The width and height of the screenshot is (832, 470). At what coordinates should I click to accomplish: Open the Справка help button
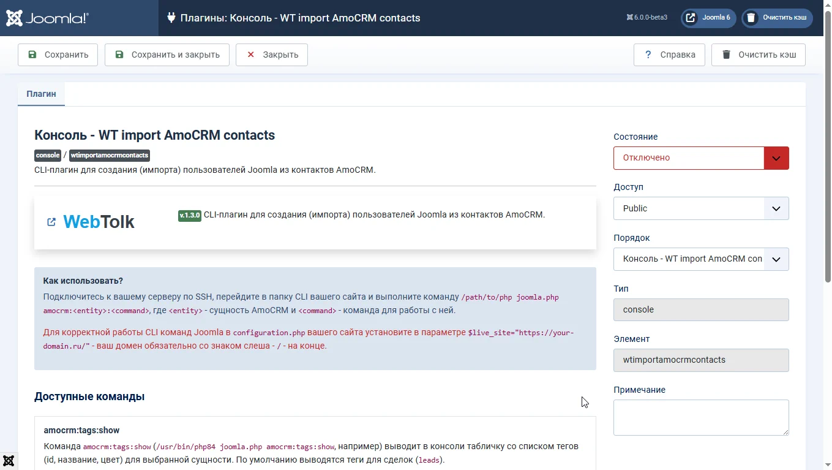tap(669, 55)
